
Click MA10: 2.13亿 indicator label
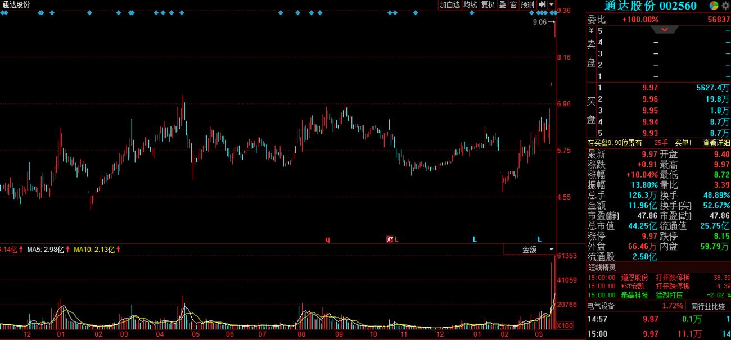pyautogui.click(x=94, y=249)
